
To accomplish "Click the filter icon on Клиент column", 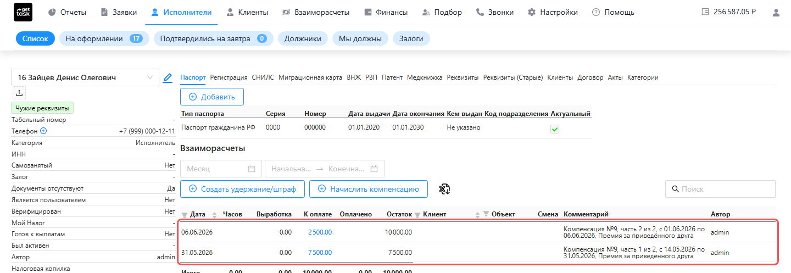I will (x=417, y=215).
